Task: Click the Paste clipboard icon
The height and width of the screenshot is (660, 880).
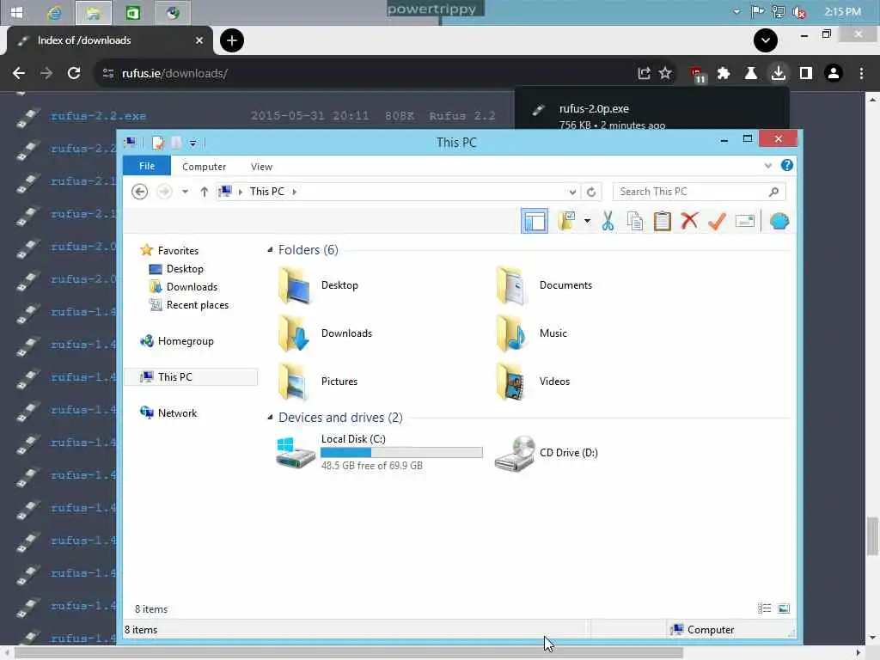Action: coord(663,221)
